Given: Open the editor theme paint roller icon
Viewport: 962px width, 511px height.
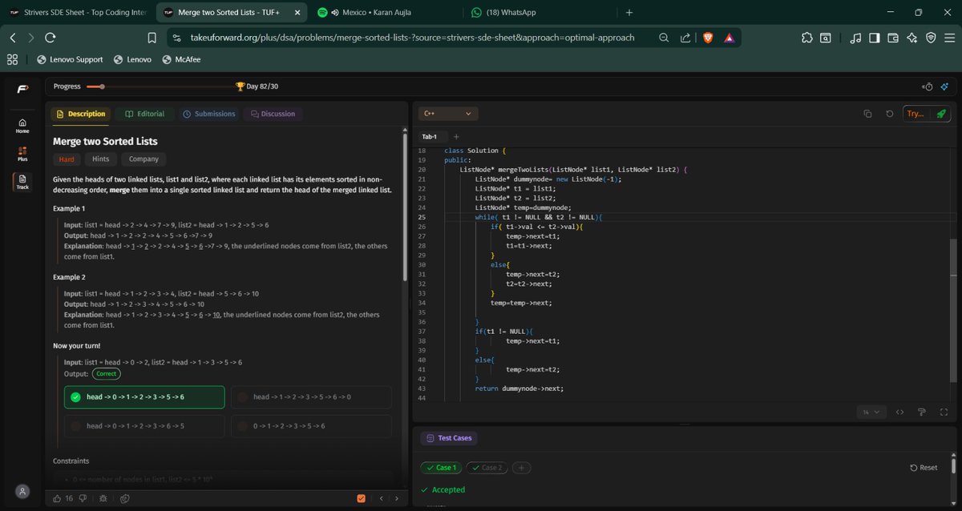Looking at the screenshot, I should (922, 412).
